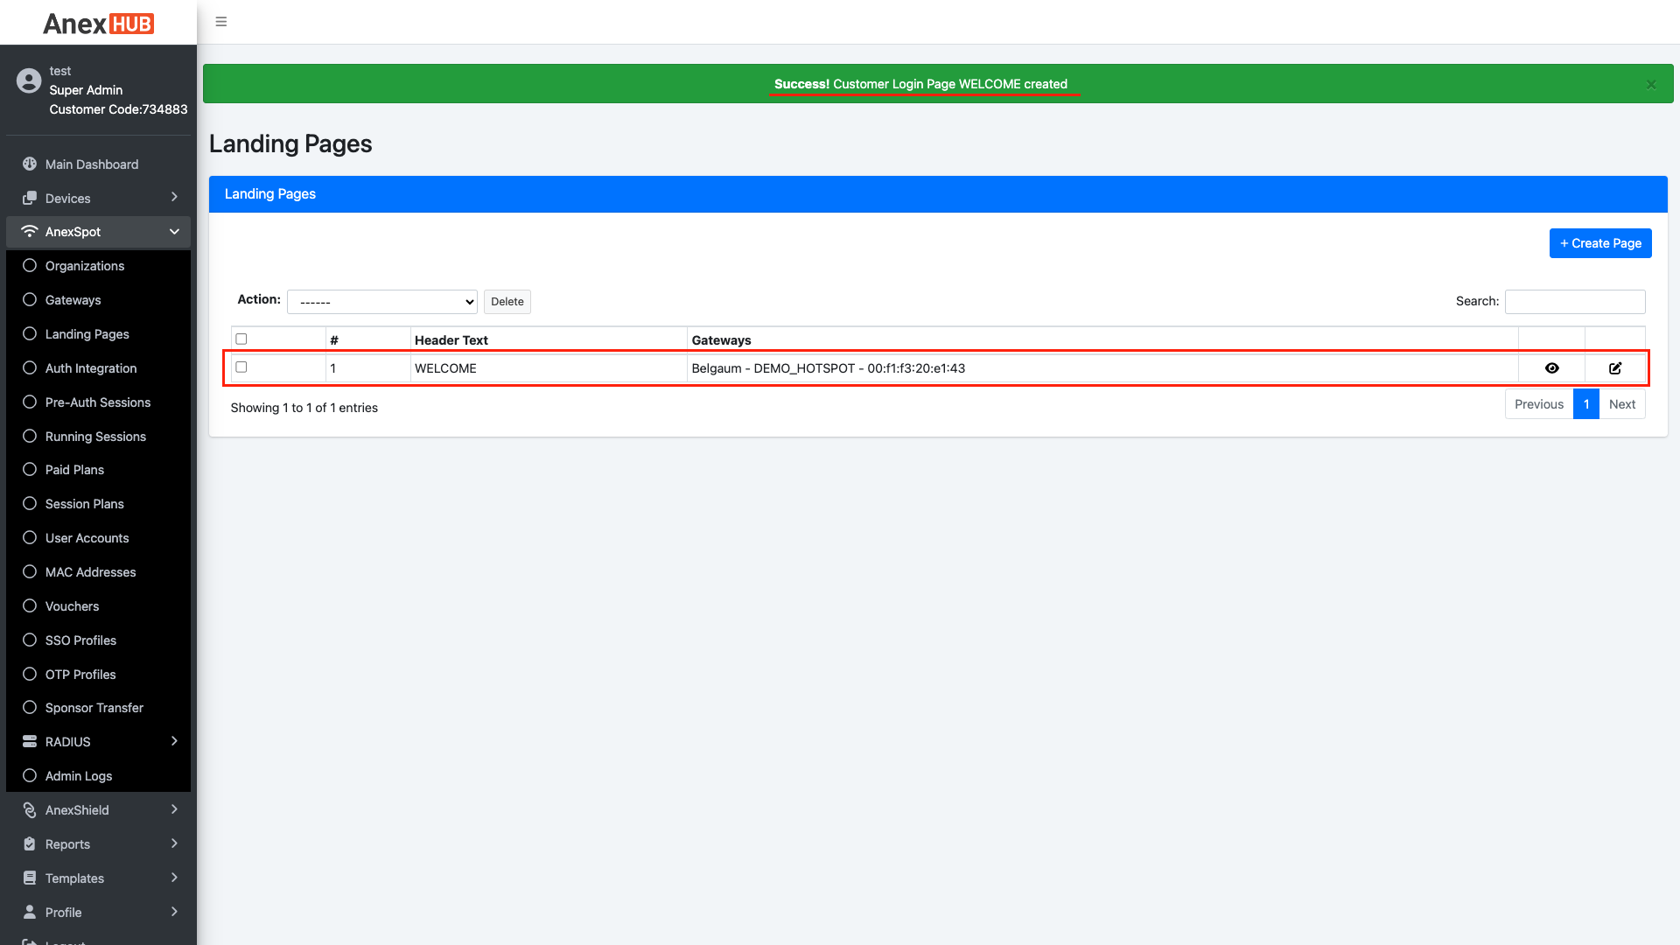Go to the Next pagination page
1680x945 pixels.
point(1622,403)
